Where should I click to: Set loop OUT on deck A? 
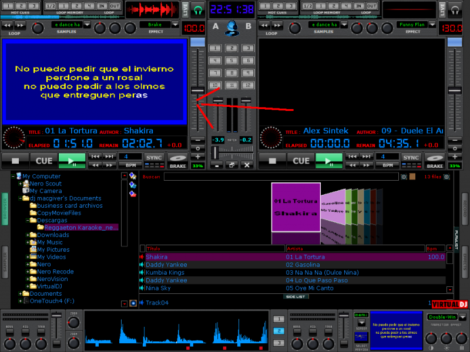115,6
